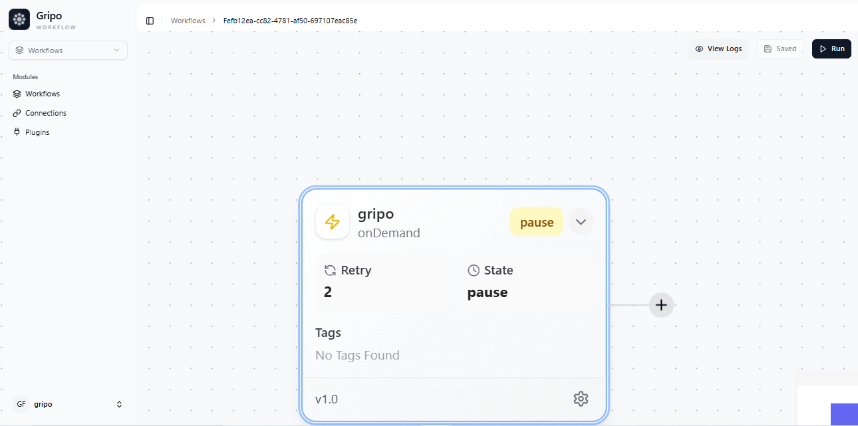Add a new node with plus icon
The height and width of the screenshot is (426, 858).
point(661,305)
